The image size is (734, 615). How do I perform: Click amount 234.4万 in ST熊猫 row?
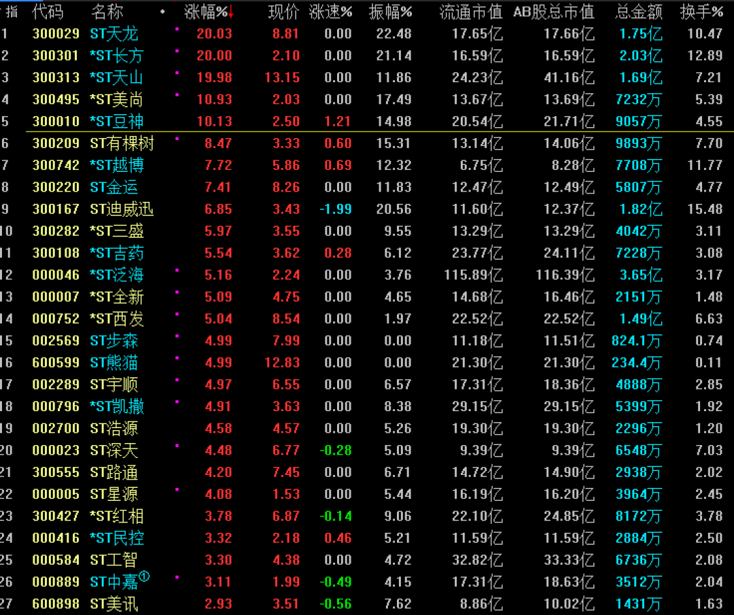[637, 363]
